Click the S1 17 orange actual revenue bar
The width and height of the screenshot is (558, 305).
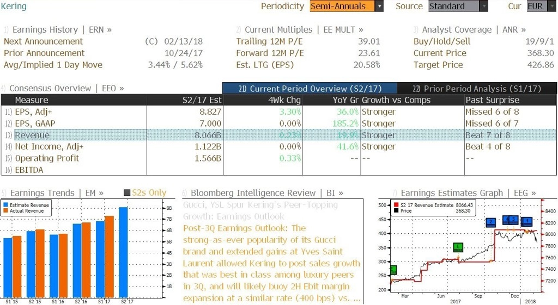click(110, 257)
